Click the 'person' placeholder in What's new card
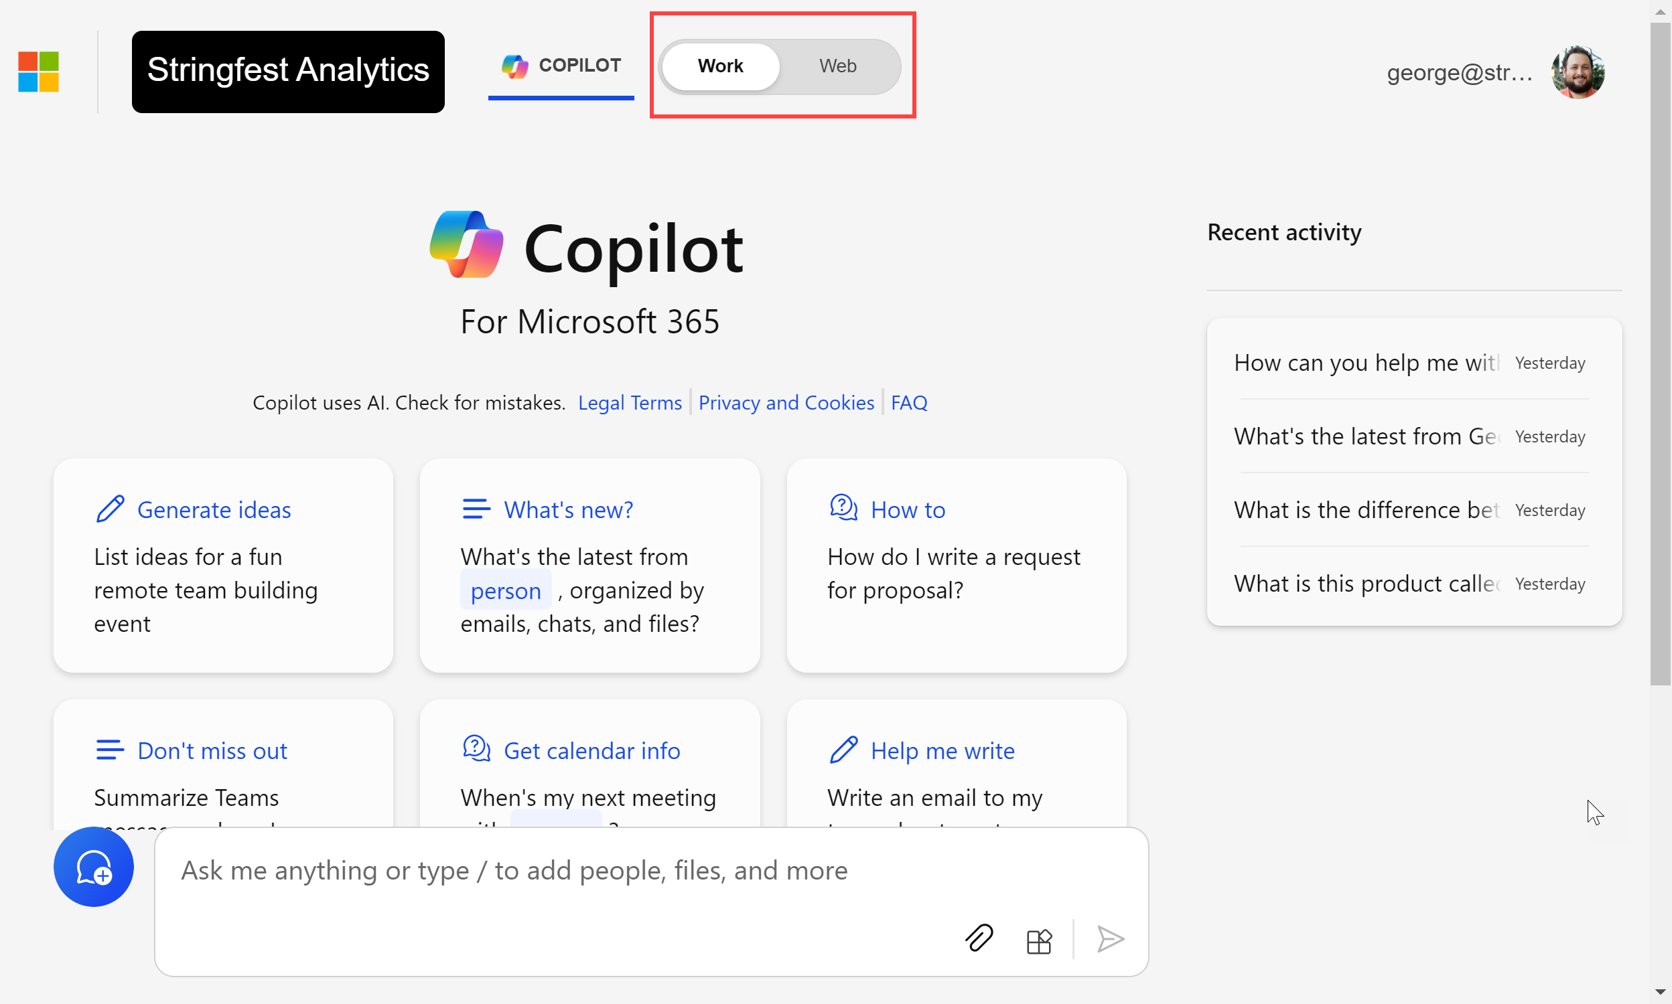Image resolution: width=1672 pixels, height=1004 pixels. pos(506,590)
